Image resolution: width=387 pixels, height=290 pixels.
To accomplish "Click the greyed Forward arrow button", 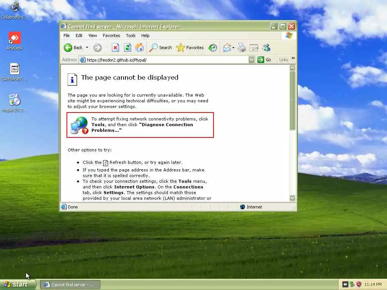I will tap(98, 48).
